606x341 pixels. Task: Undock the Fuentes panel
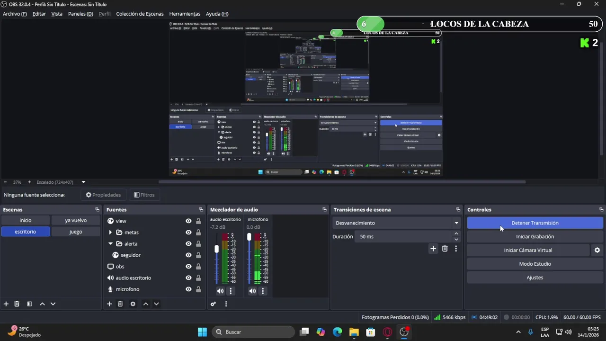201,209
